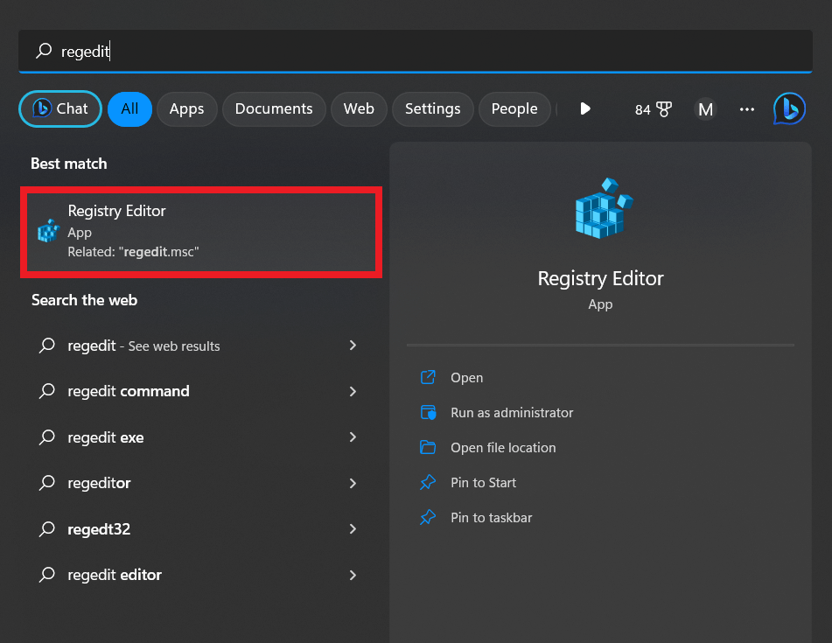Expand the 'regedit exe' chevron
832x643 pixels.
353,437
